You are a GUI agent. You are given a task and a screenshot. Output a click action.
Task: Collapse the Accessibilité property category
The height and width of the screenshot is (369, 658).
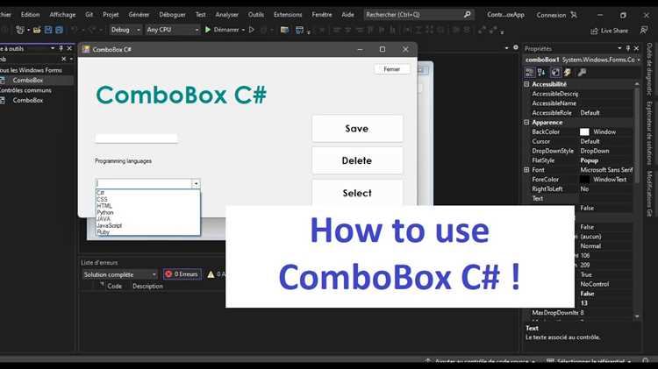coord(526,84)
